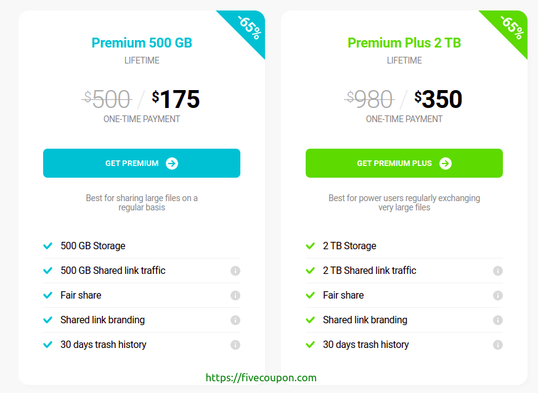Open info icon for Premium Fair share
The height and width of the screenshot is (393, 538).
(x=235, y=296)
